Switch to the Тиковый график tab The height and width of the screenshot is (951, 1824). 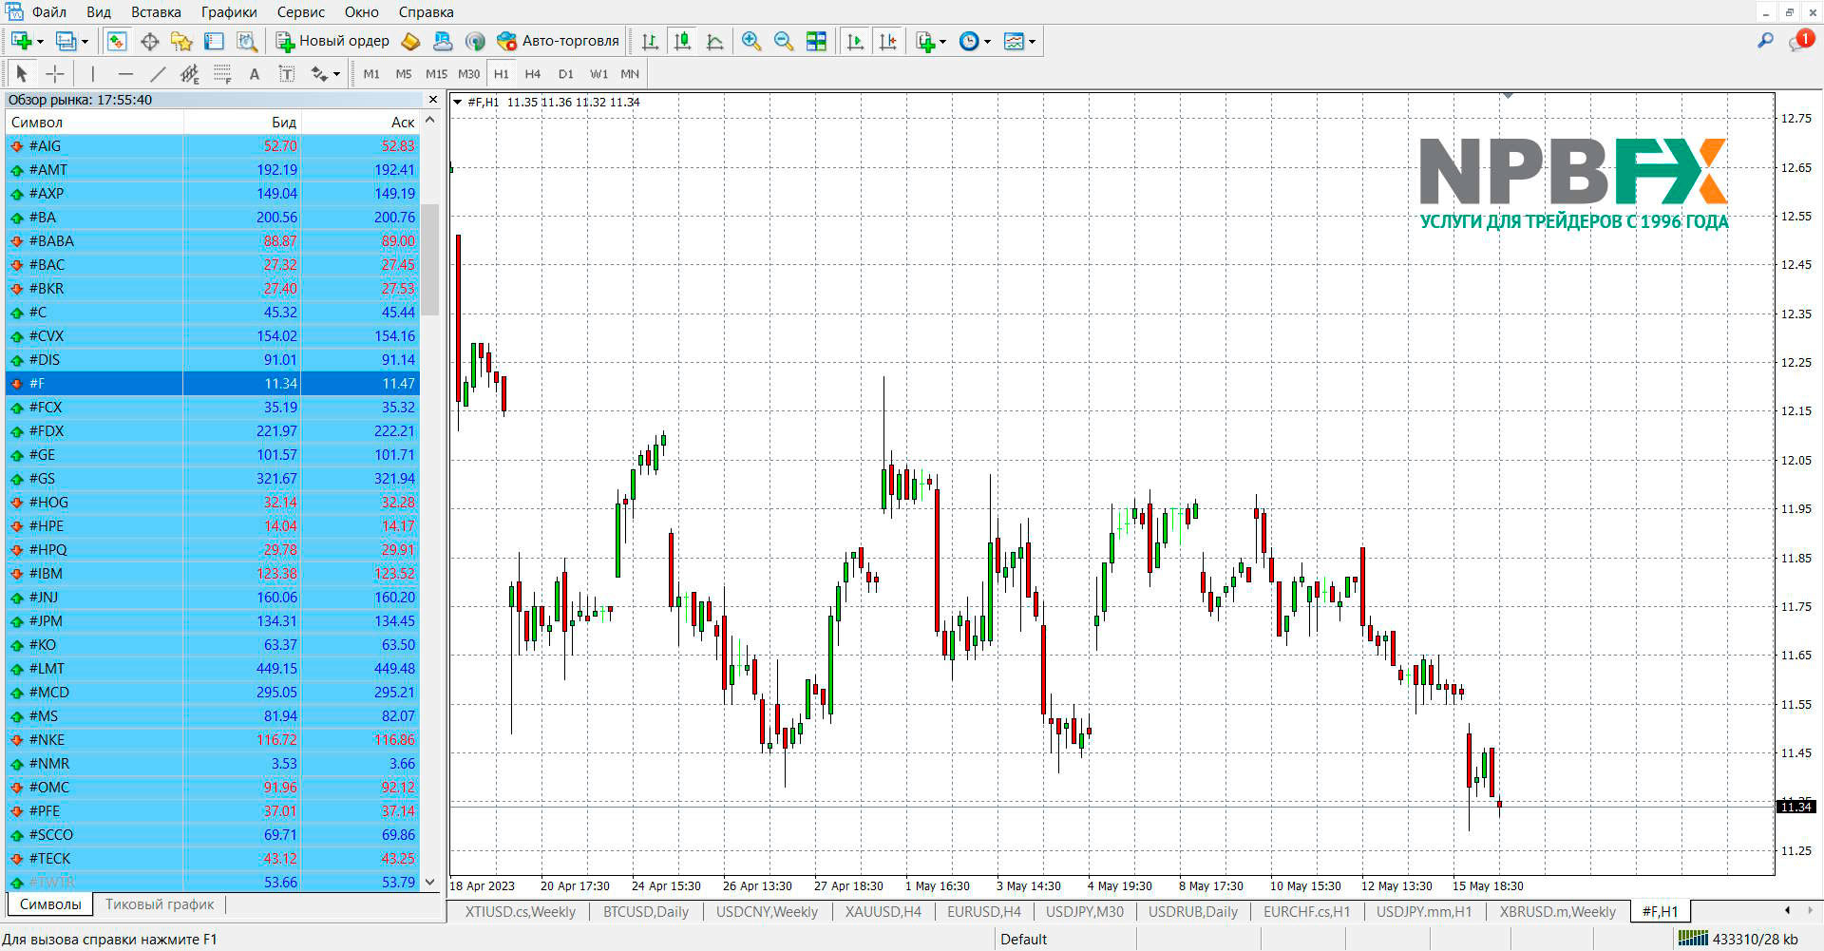(x=160, y=904)
